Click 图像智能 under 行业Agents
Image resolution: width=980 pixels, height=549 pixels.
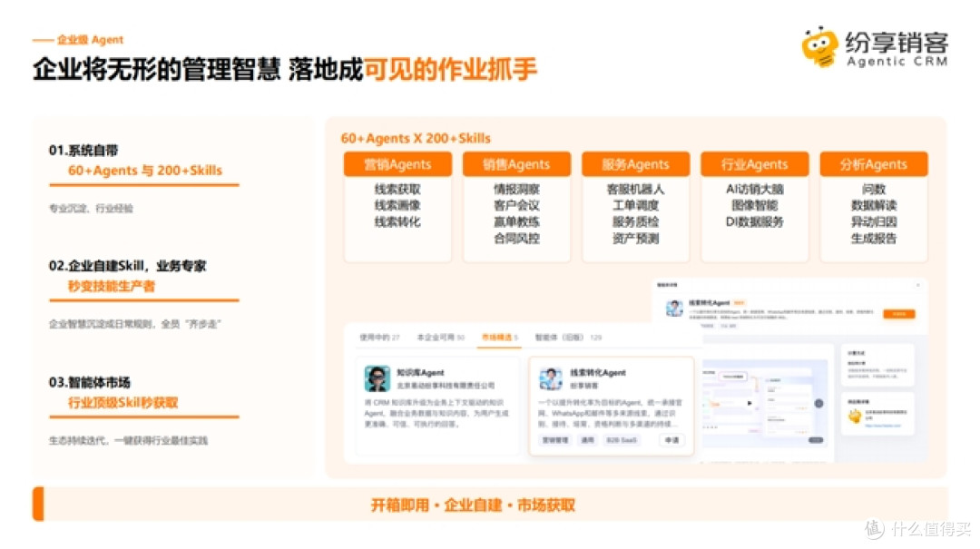point(754,205)
